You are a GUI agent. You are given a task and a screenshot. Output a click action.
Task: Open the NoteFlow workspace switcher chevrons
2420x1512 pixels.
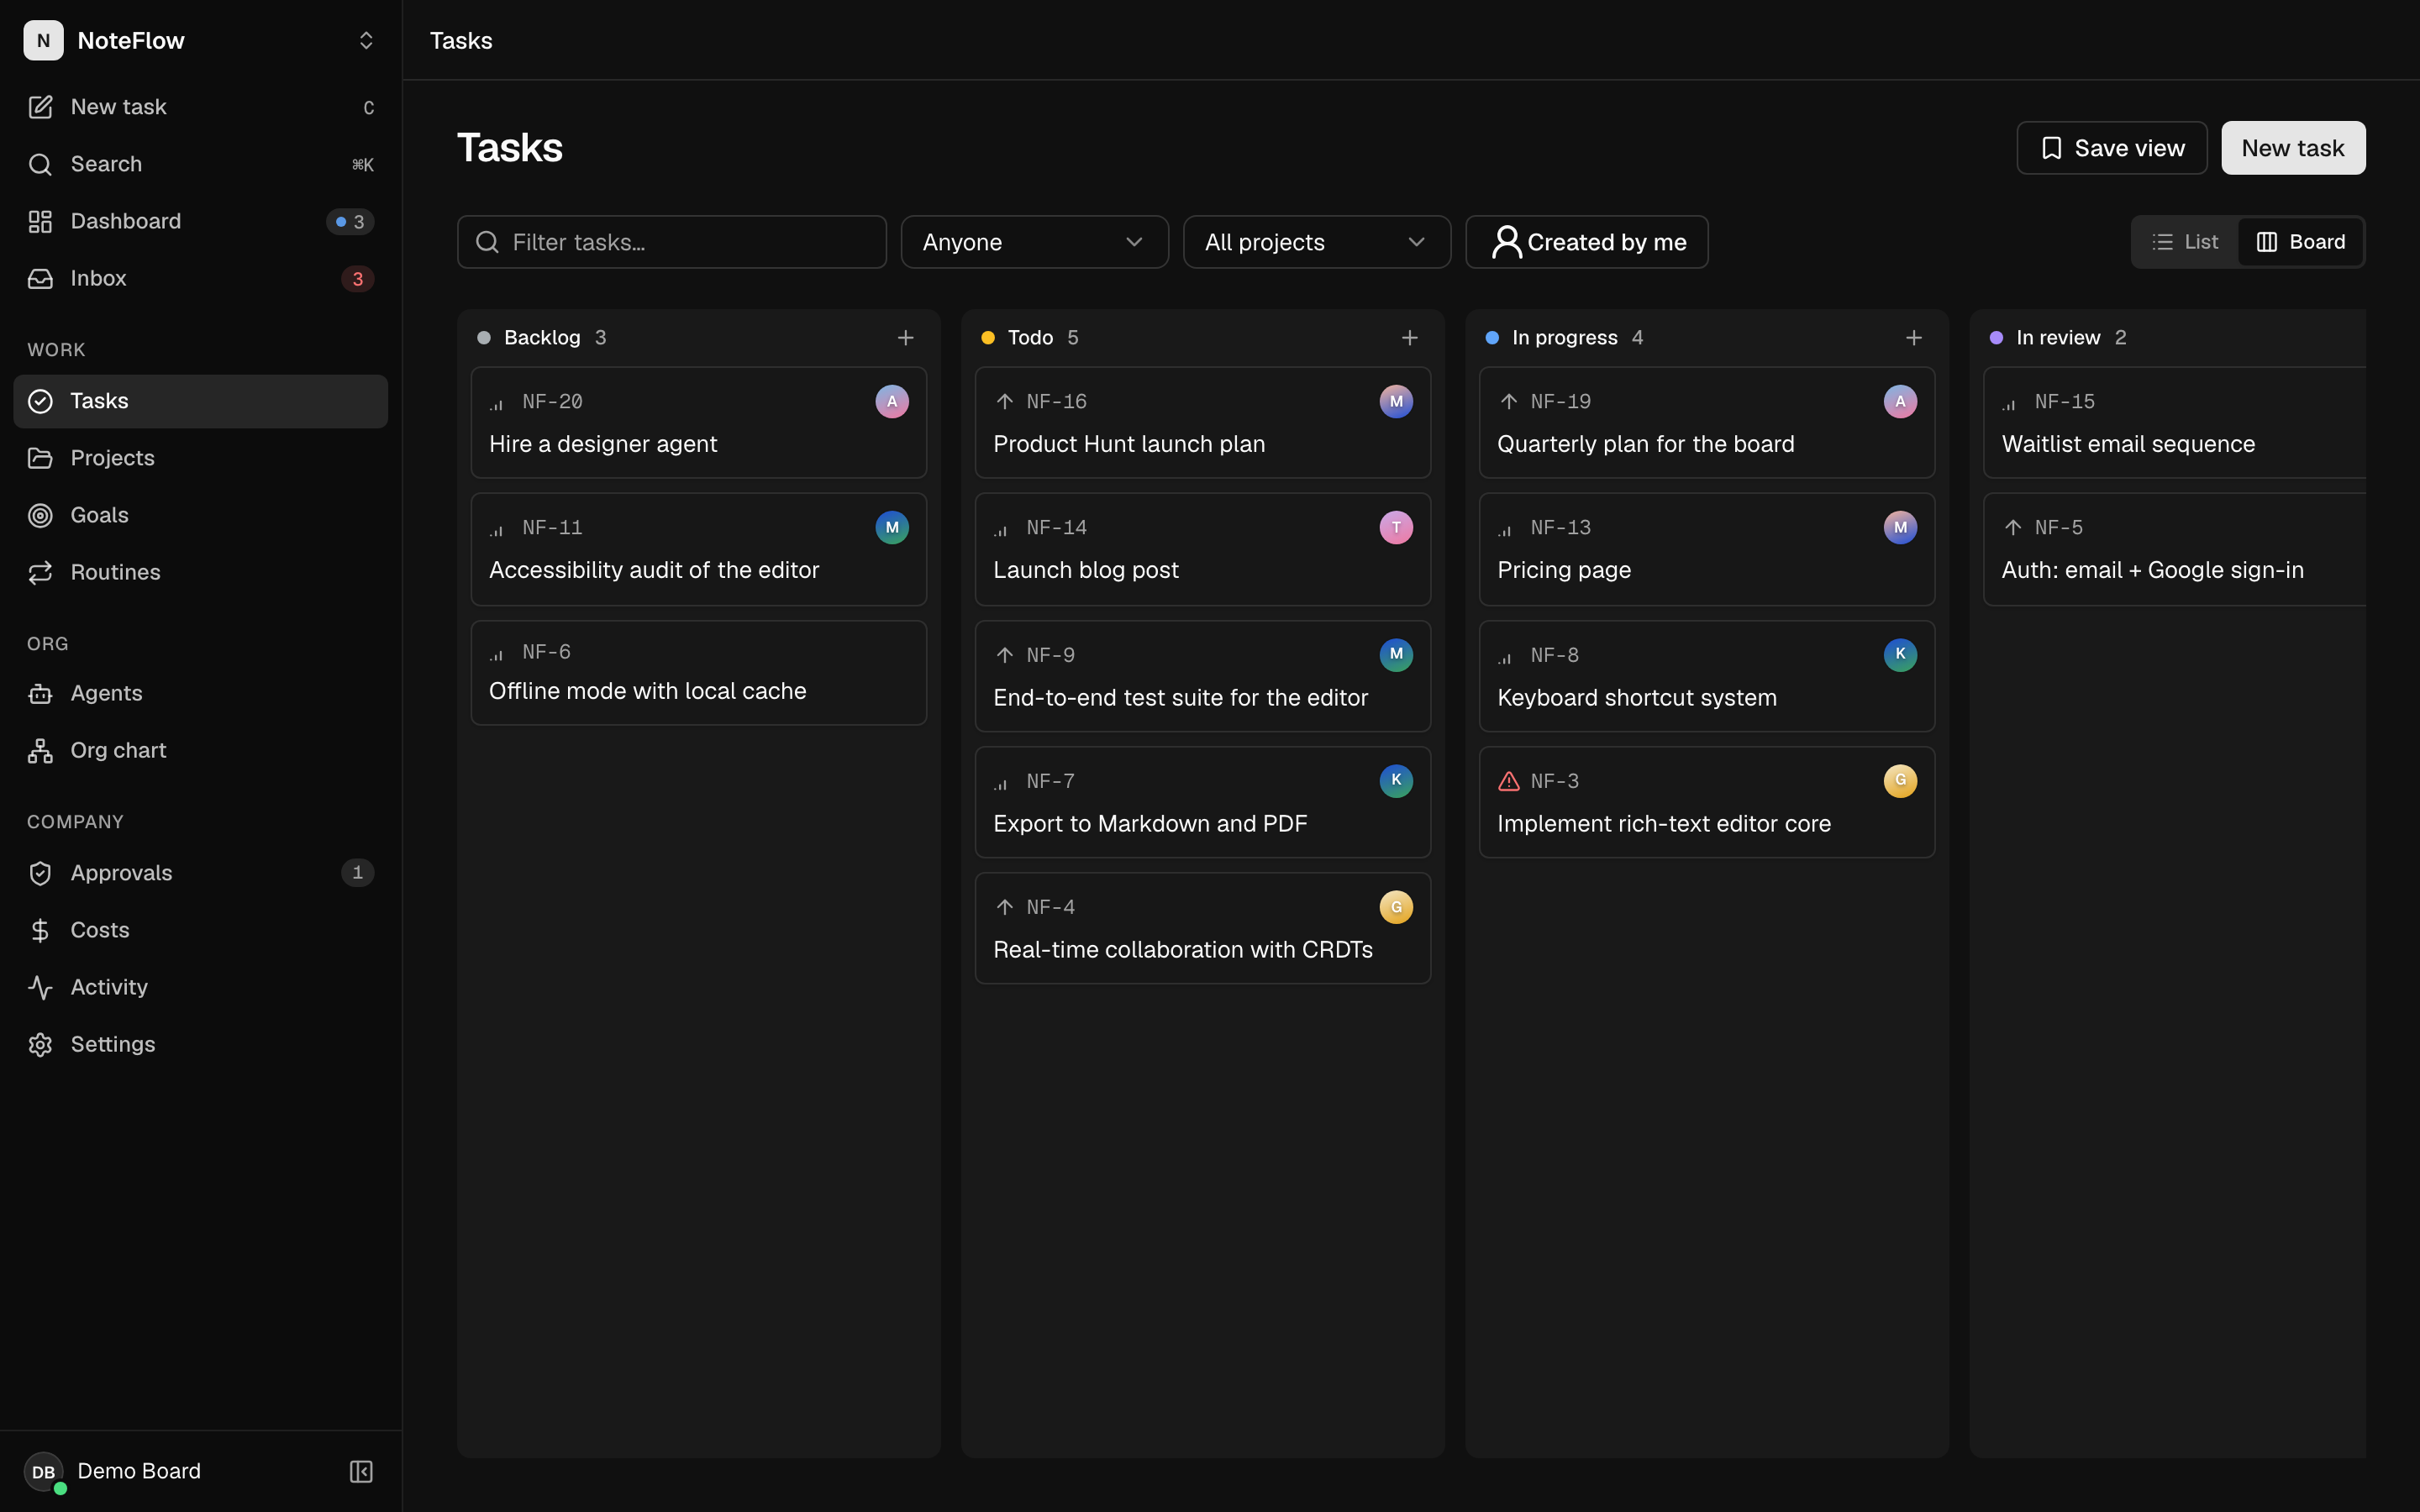(x=366, y=40)
